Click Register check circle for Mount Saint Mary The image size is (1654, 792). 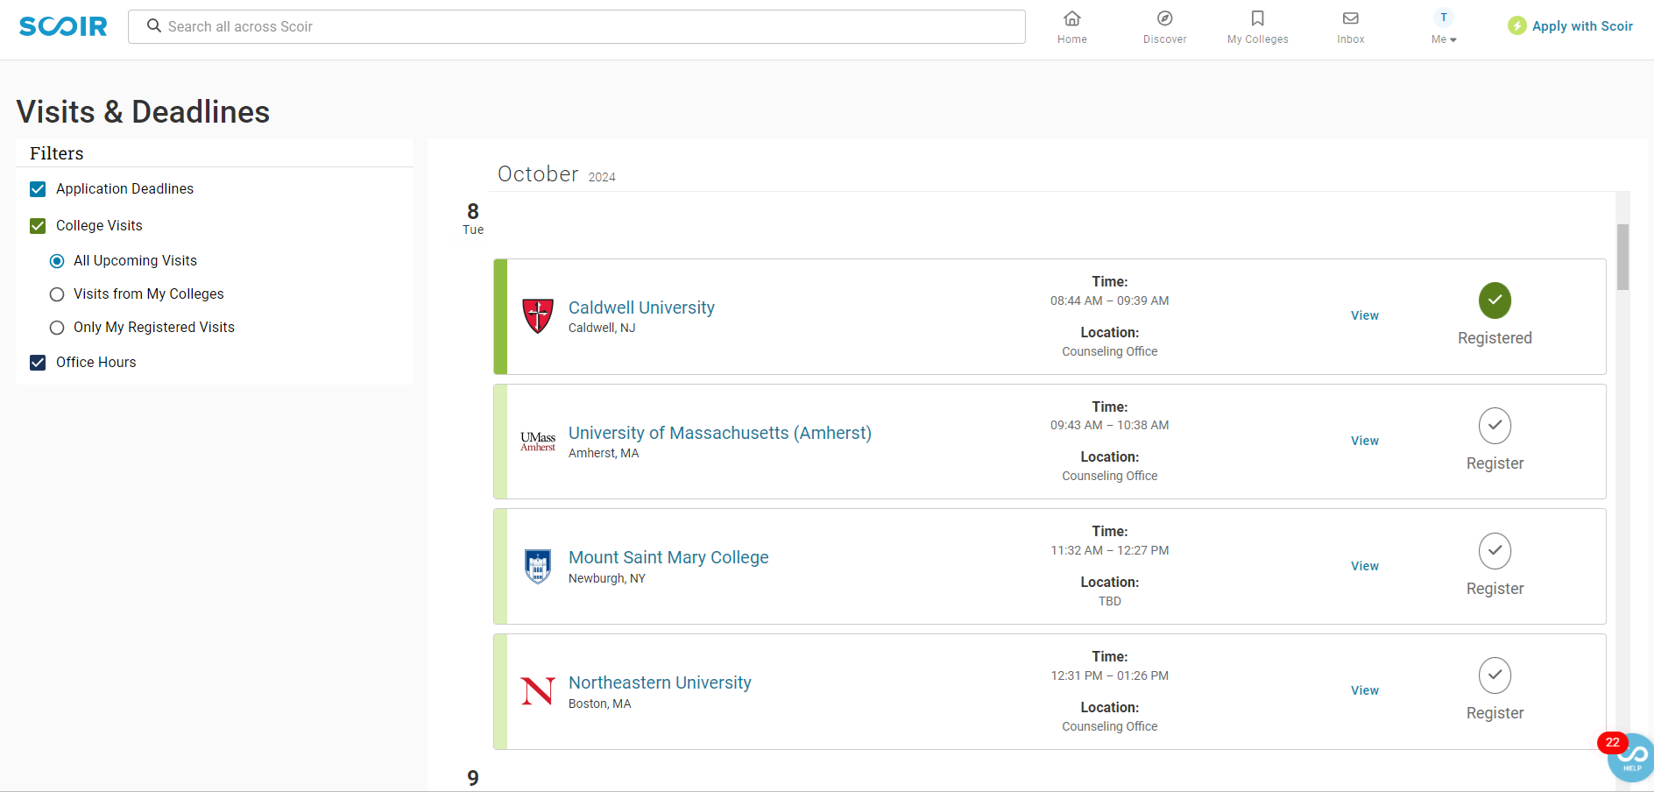click(1495, 551)
